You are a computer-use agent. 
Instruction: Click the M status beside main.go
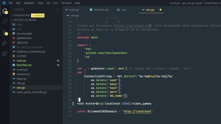coord(58,61)
